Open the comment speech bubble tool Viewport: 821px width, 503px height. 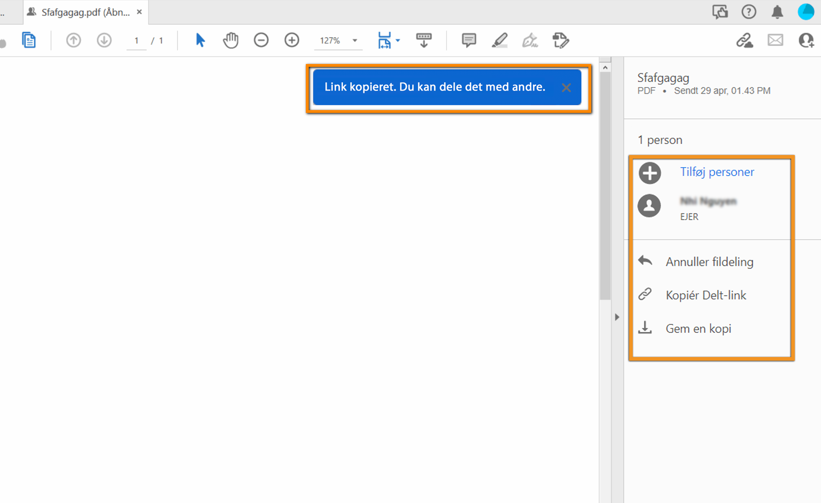coord(469,40)
